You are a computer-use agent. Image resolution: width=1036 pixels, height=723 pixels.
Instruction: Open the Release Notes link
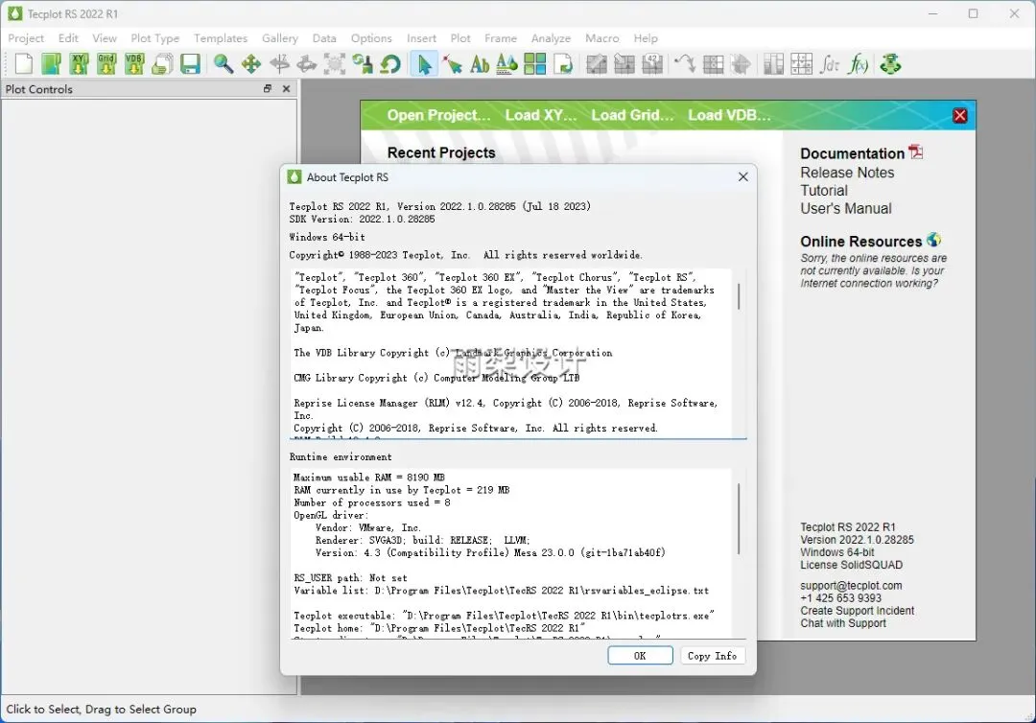(x=847, y=173)
